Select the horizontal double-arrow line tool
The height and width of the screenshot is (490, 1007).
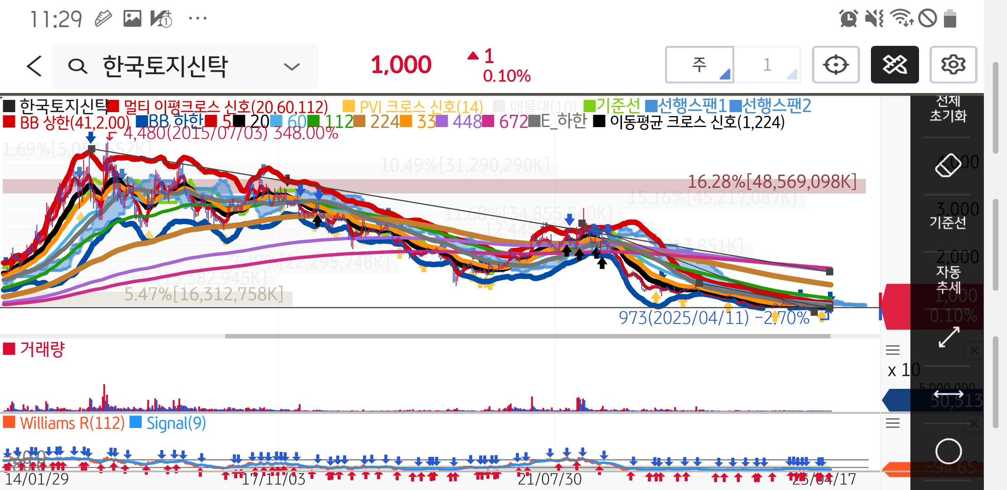click(948, 394)
